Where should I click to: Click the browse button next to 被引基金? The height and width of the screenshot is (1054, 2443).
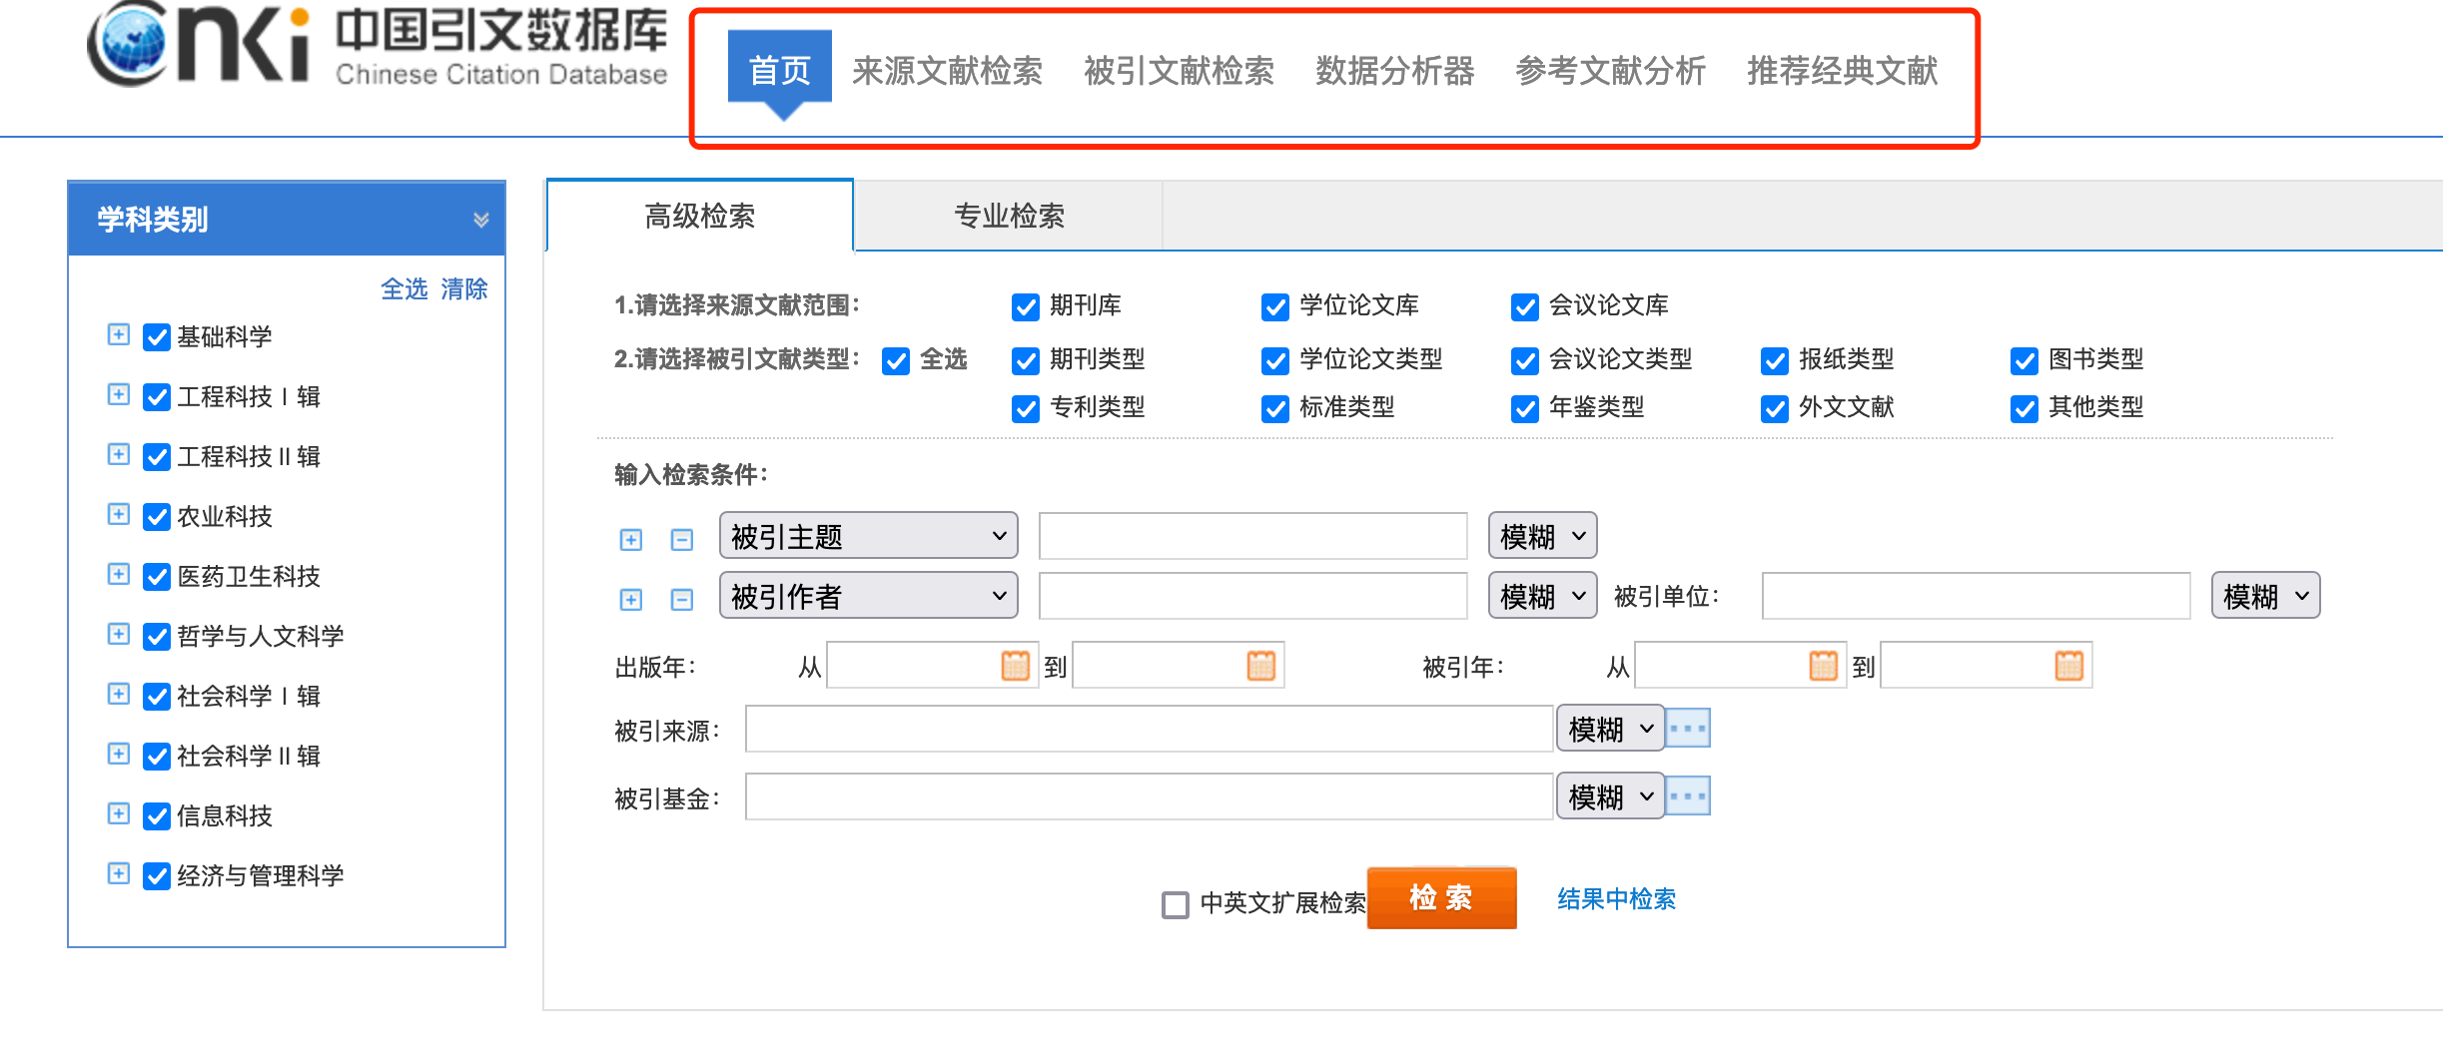[x=1688, y=796]
